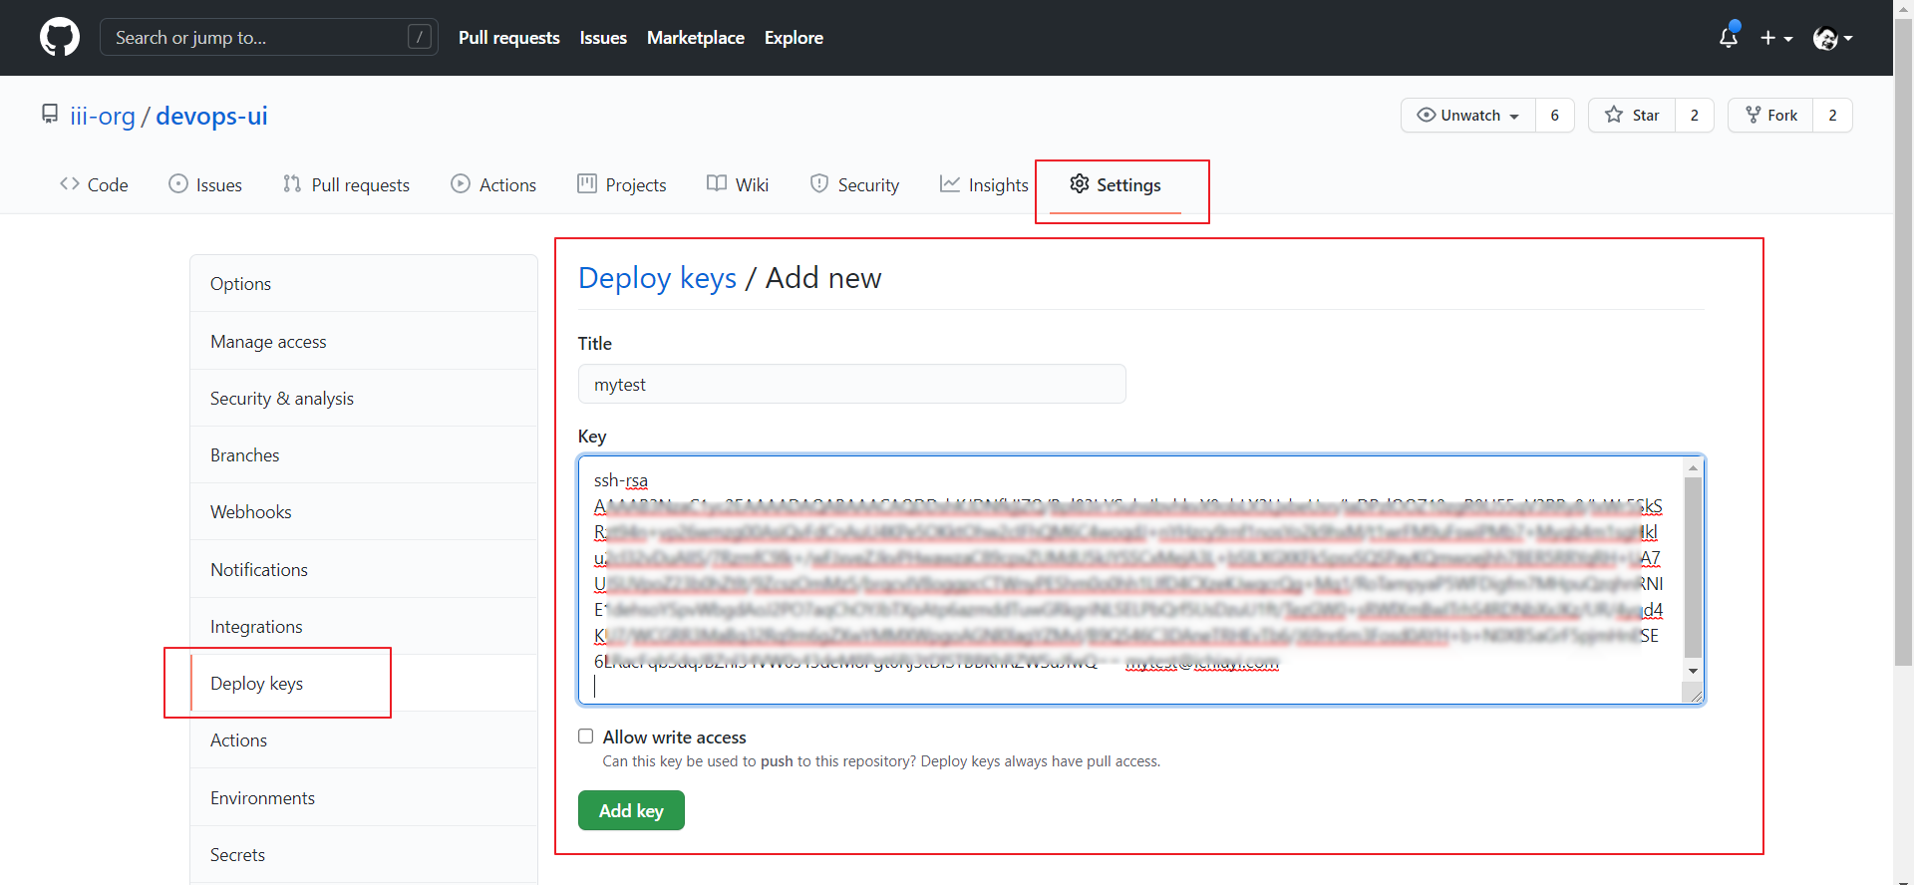
Task: Switch to the Settings tab
Action: [1116, 184]
